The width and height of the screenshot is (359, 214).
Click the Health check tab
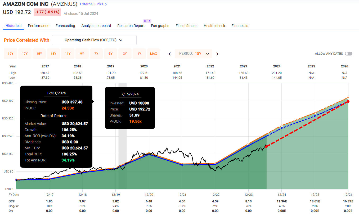[214, 26]
